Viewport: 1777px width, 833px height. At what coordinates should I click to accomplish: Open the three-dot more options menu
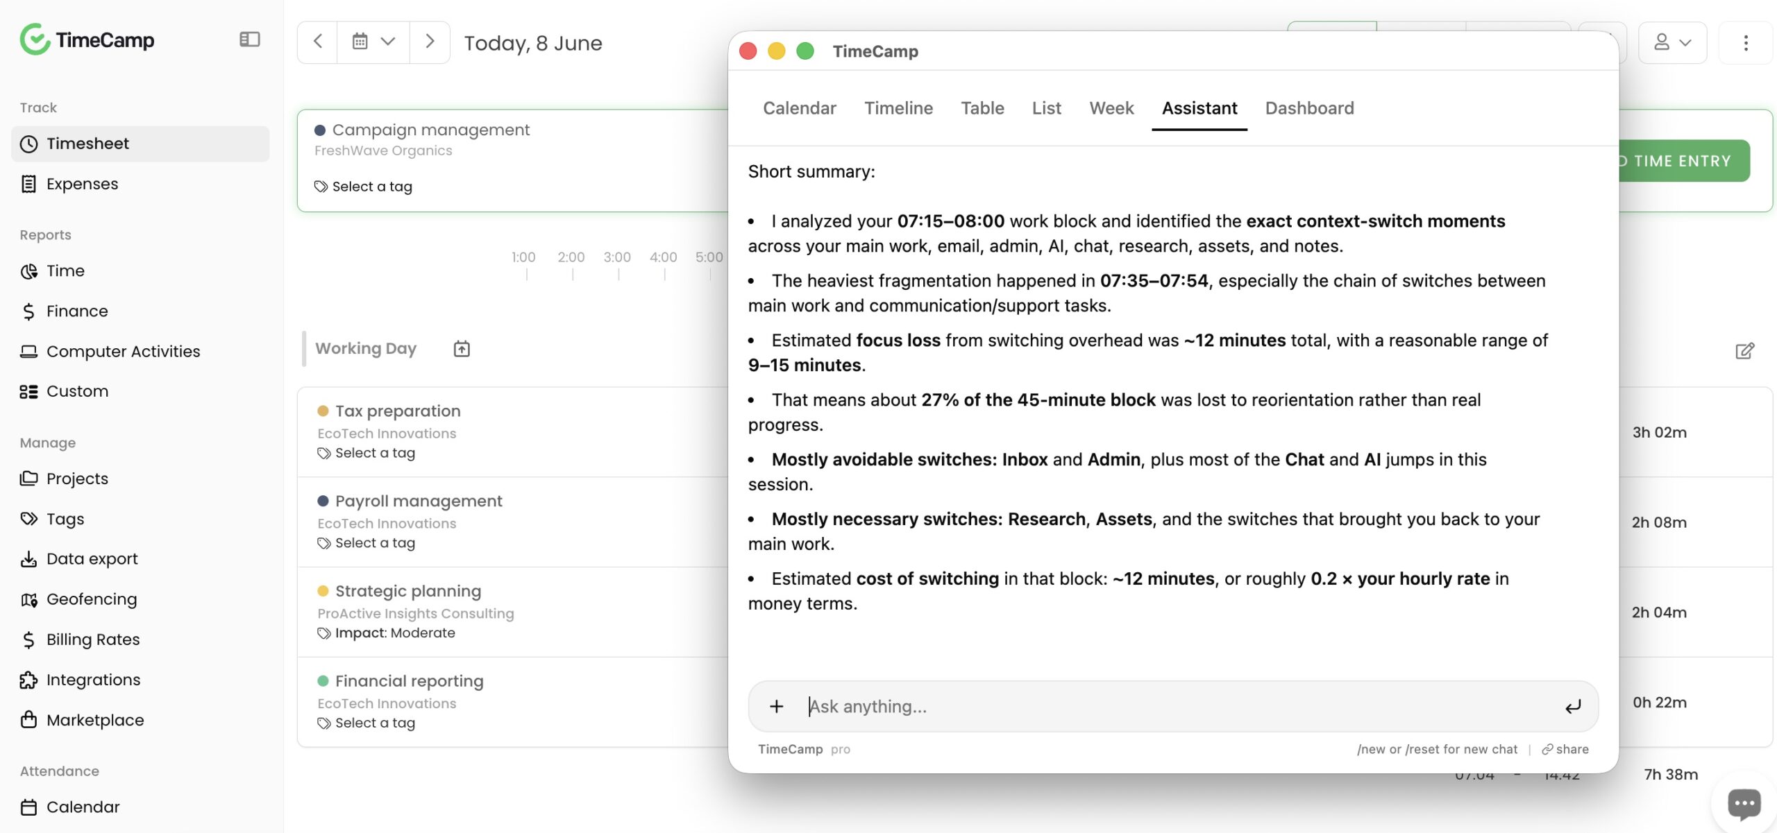pos(1746,42)
